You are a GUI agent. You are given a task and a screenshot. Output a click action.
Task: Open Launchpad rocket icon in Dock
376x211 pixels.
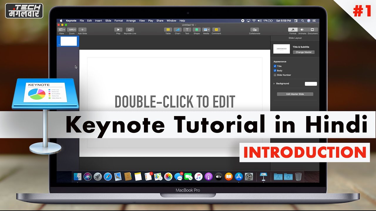click(98, 176)
